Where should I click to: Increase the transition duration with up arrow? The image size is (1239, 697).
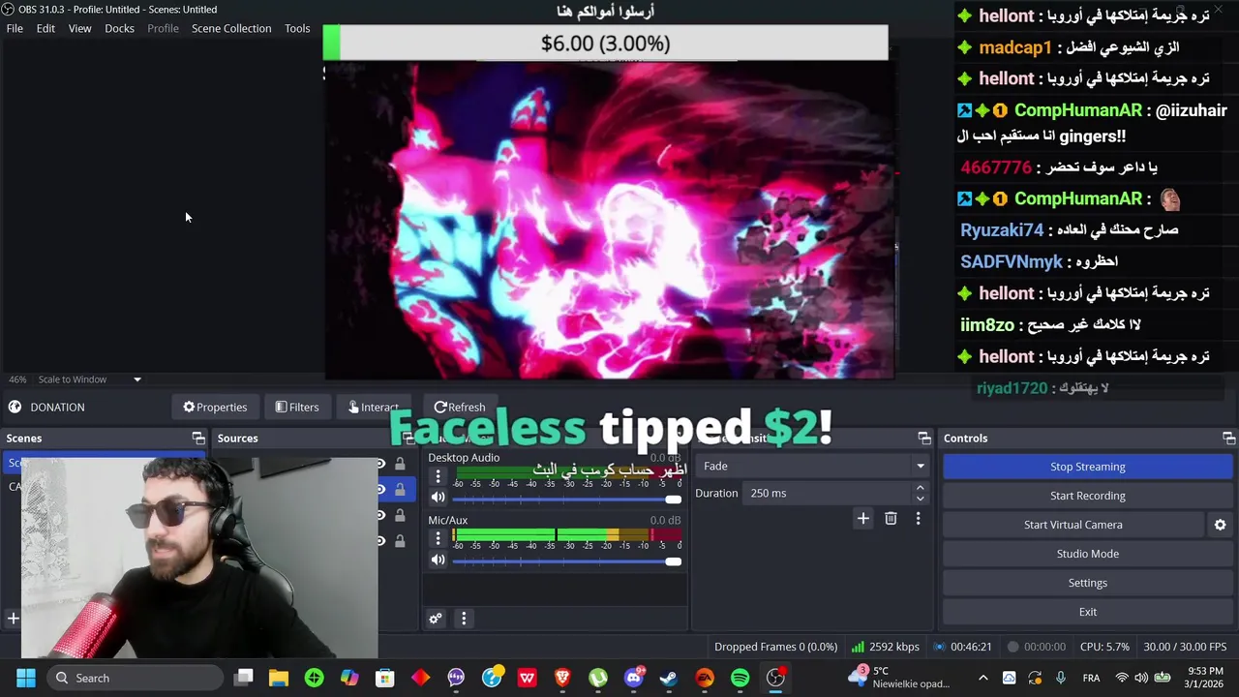coord(920,488)
